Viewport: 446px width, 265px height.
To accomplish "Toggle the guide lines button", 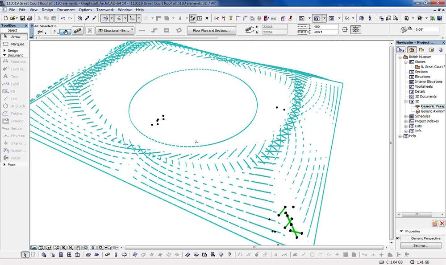I will click(105, 18).
